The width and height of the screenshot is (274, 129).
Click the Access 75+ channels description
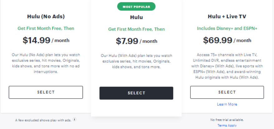(227, 66)
